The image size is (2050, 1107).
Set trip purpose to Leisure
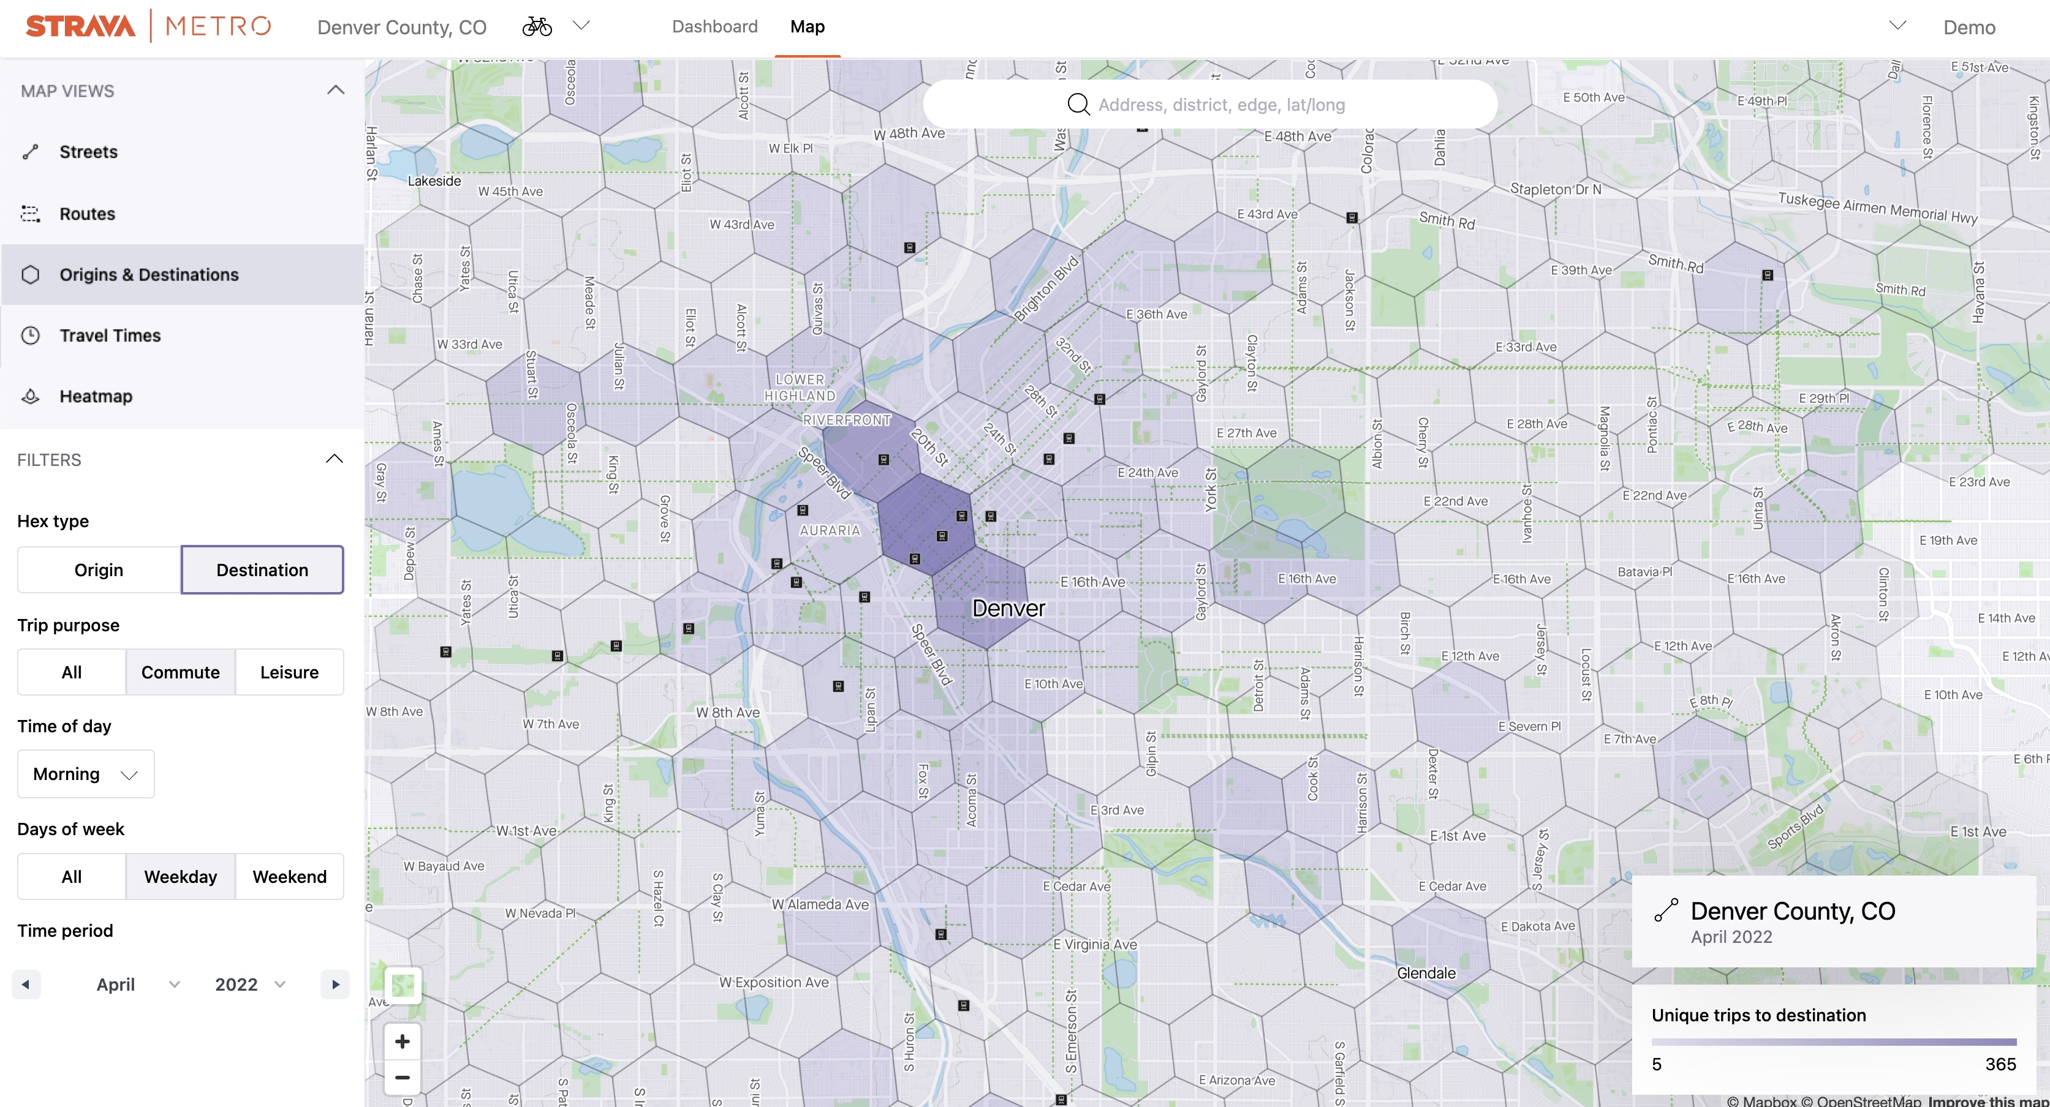[x=290, y=672]
